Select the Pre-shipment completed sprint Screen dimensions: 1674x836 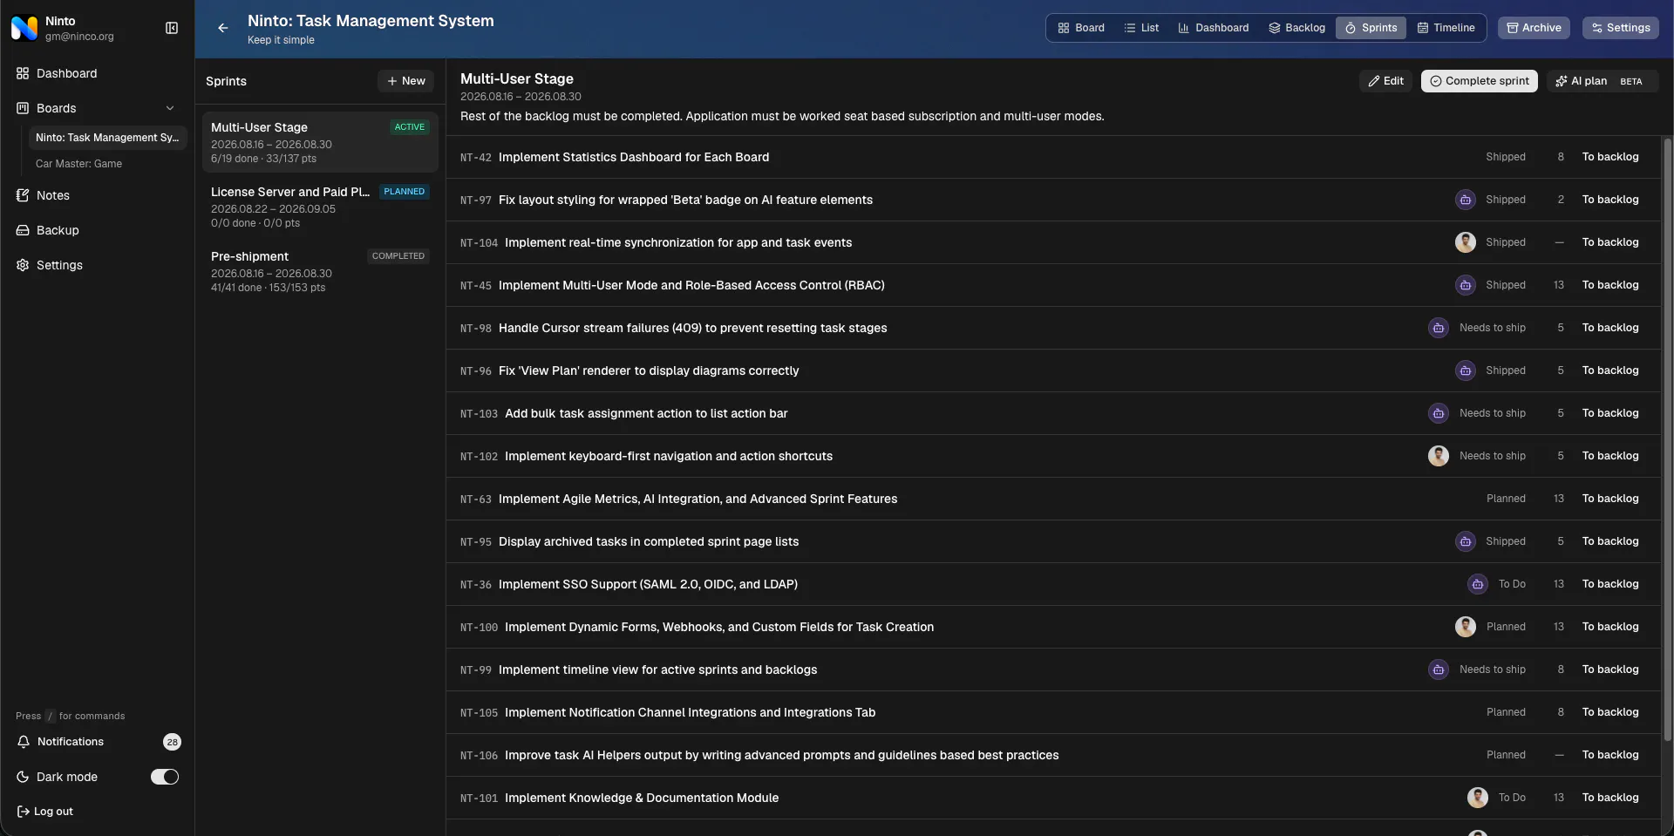[x=320, y=271]
